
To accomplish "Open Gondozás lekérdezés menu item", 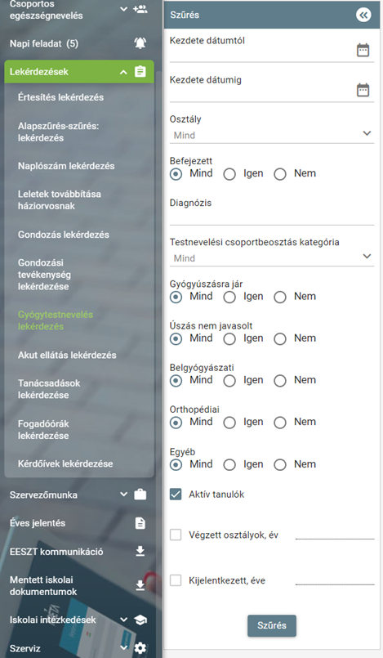I will coord(63,235).
